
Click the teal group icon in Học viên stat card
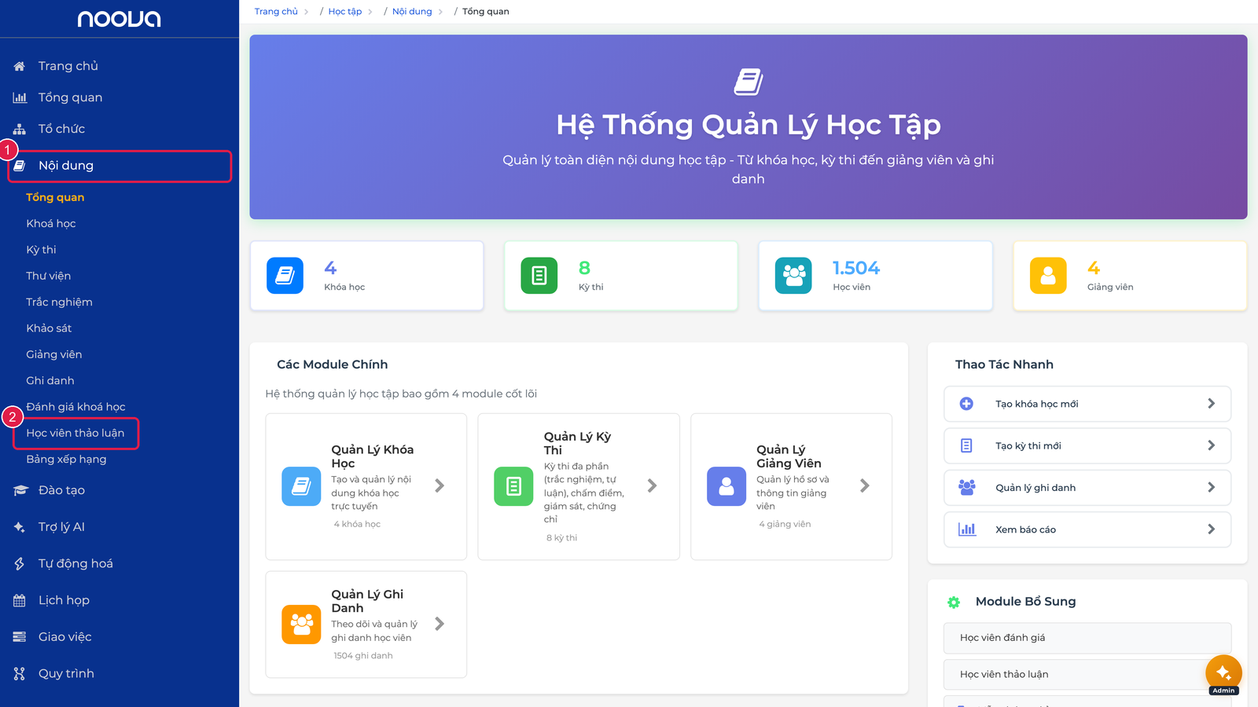point(793,276)
